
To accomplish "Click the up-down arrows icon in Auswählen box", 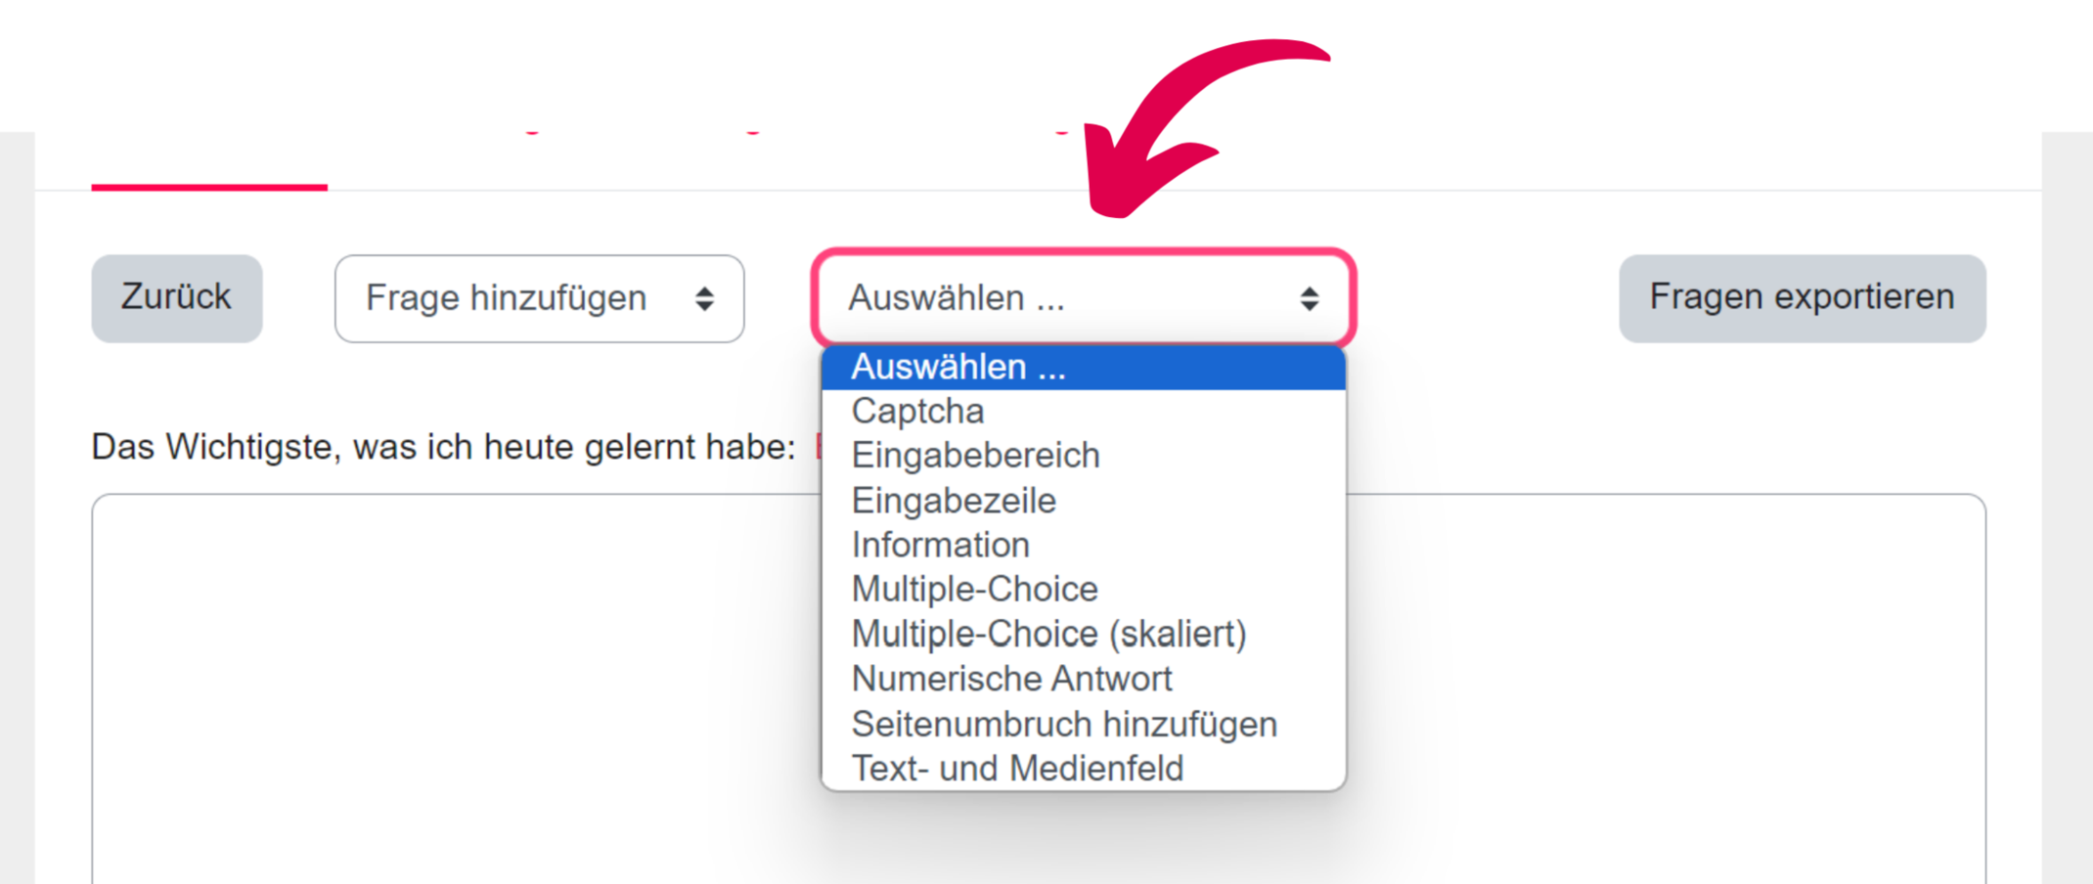I will pyautogui.click(x=1310, y=299).
